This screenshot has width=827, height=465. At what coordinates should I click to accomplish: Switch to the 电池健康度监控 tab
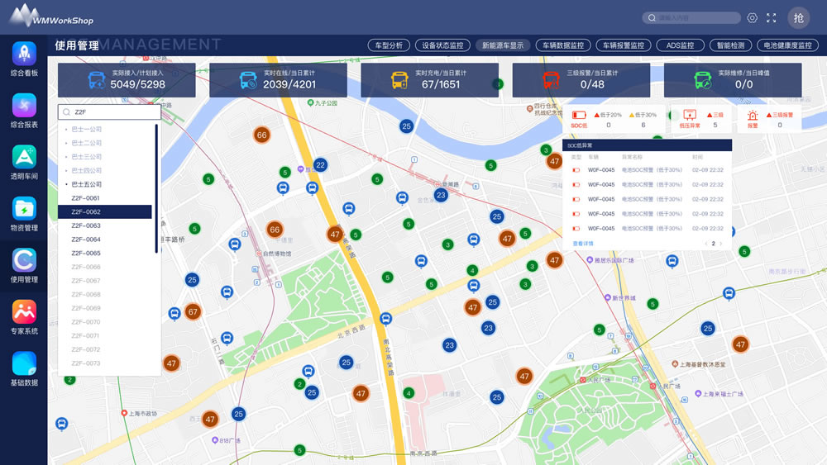pos(788,45)
